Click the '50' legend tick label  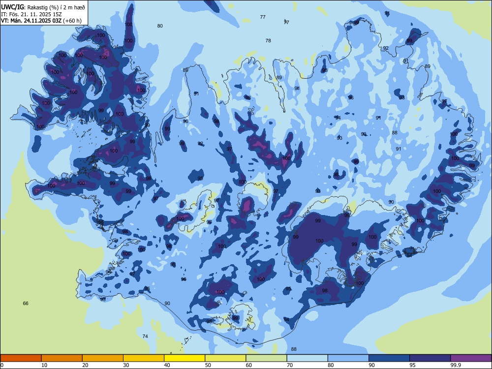[208, 365]
